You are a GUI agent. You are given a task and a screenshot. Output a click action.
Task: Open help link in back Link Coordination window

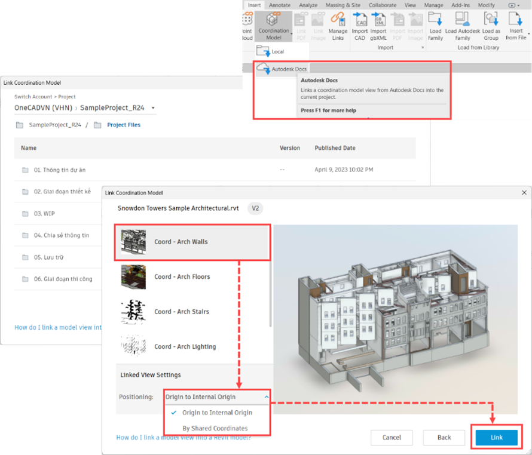pyautogui.click(x=58, y=327)
